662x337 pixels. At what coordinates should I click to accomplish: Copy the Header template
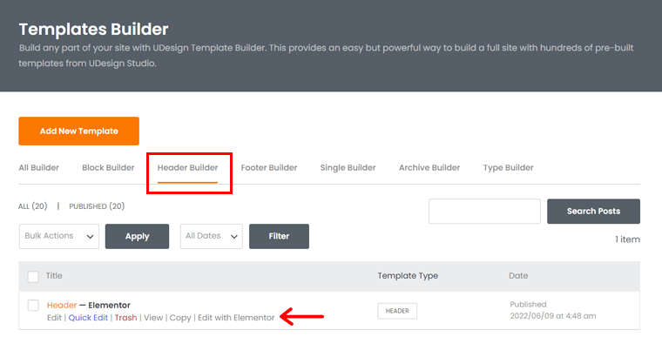[x=180, y=318]
